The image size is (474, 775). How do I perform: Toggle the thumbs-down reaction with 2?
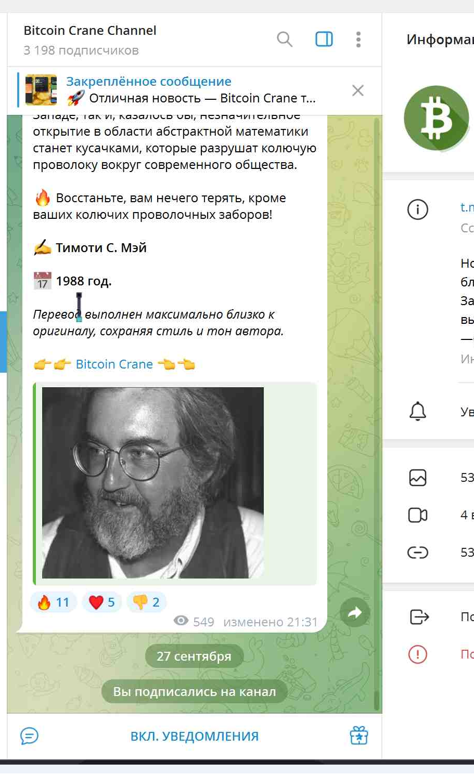146,602
